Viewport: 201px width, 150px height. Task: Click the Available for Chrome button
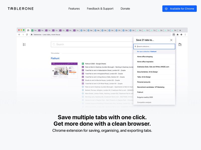coord(179,8)
